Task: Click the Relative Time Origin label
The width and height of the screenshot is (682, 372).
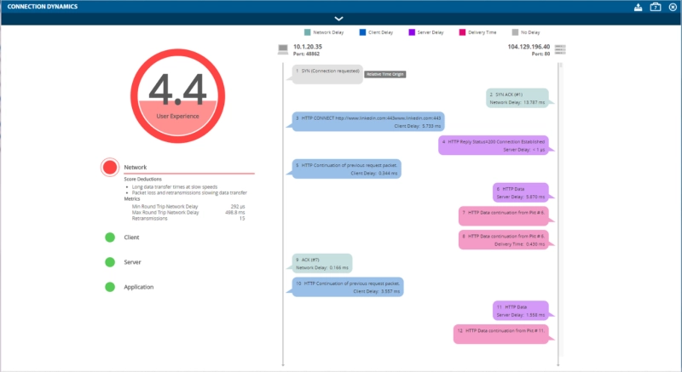Action: [x=385, y=74]
